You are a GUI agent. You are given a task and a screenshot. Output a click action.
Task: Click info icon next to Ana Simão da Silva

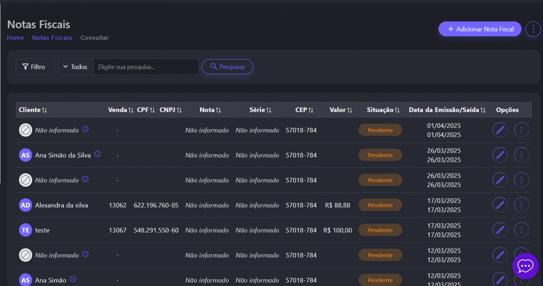(x=97, y=155)
